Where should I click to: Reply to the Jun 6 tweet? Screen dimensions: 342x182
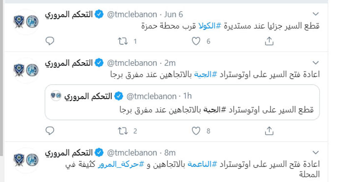pyautogui.click(x=50, y=41)
